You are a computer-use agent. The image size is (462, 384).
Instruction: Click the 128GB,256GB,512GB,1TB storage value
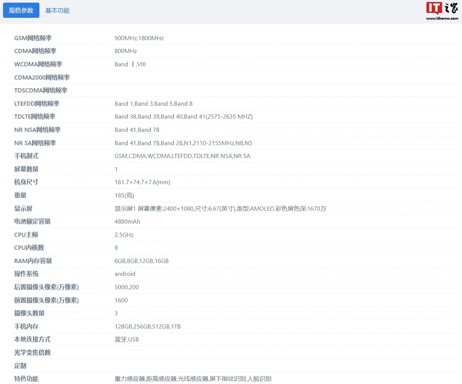coord(147,326)
